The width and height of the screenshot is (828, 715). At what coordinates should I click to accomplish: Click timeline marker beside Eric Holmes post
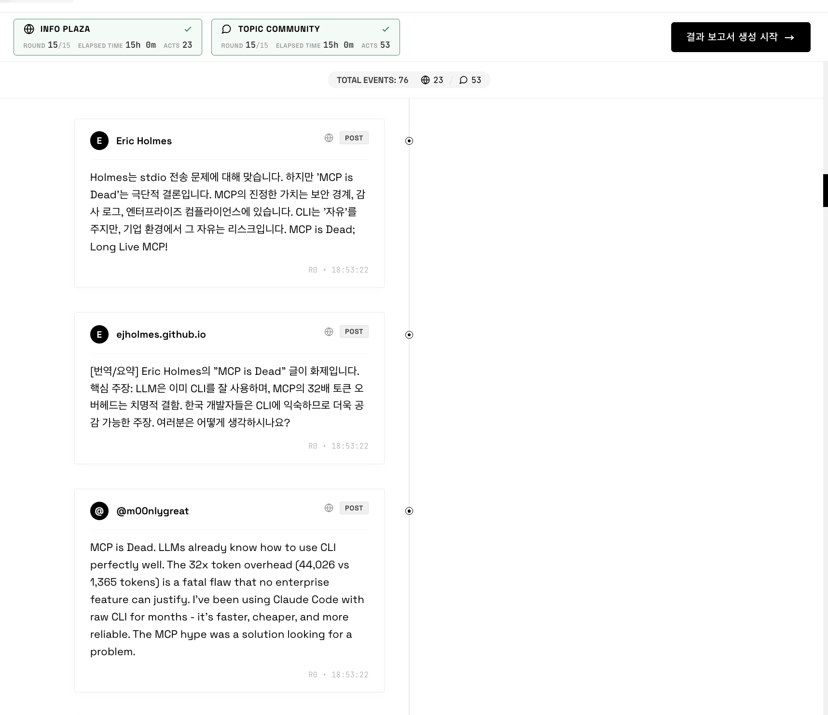[x=409, y=141]
